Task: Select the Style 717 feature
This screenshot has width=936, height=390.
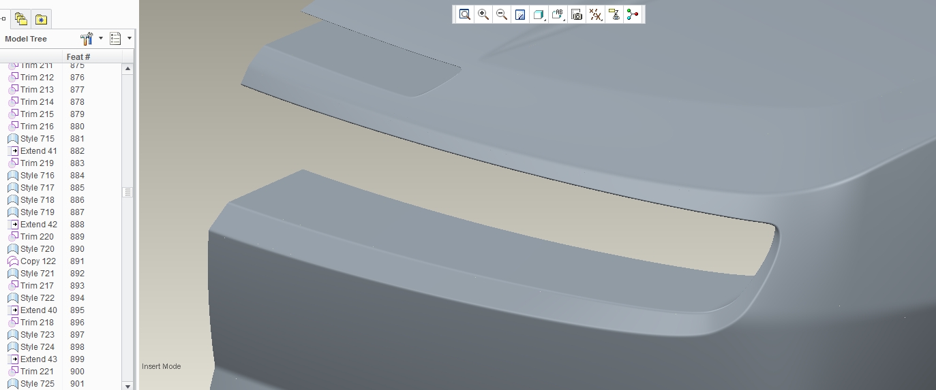Action: pos(31,188)
